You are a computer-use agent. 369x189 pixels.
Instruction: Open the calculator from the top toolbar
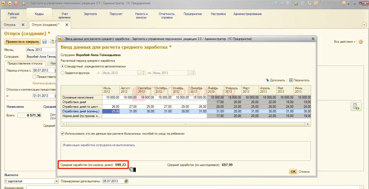[310, 3]
